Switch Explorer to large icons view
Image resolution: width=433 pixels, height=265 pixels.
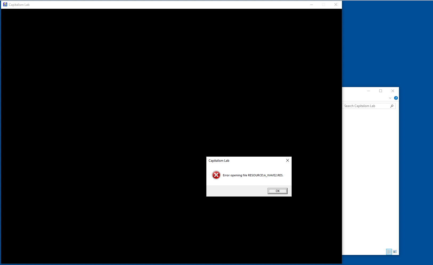(x=395, y=252)
